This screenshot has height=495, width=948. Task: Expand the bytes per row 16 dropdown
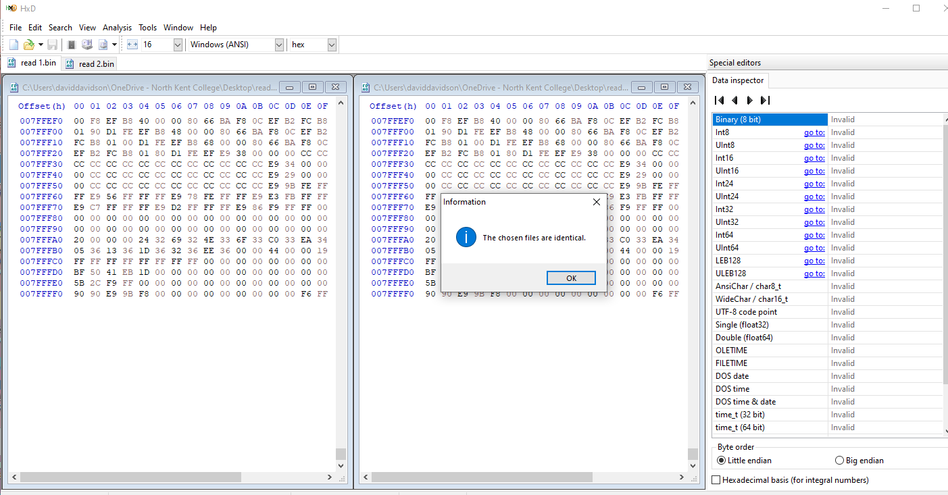[178, 45]
